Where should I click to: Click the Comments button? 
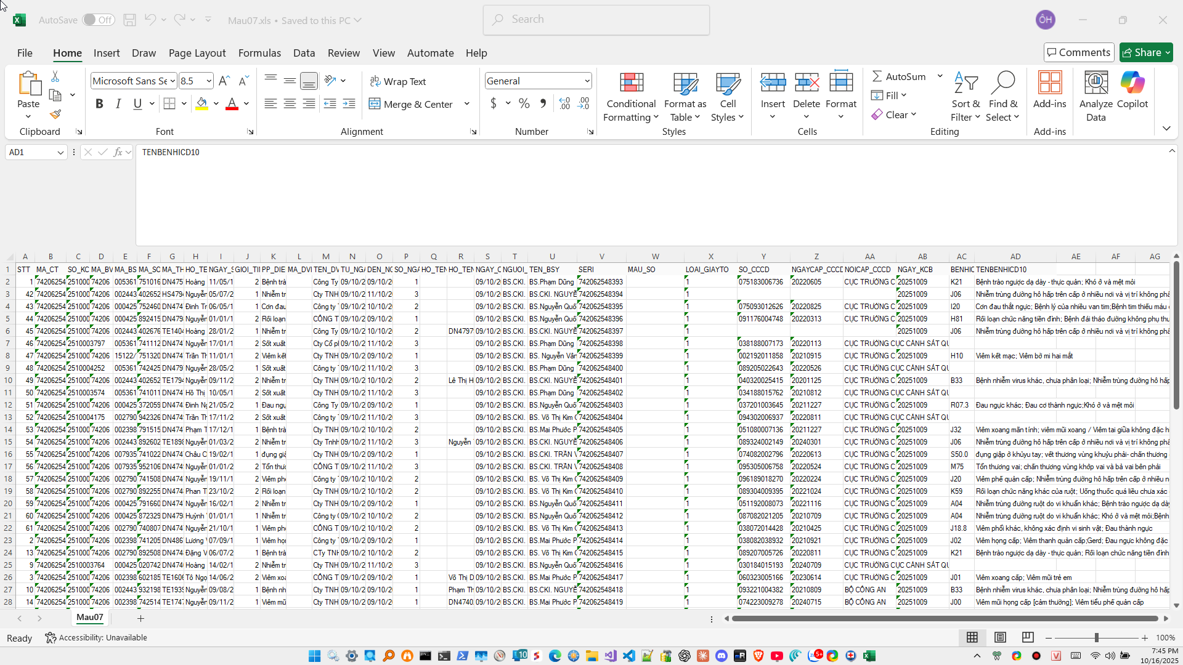click(1078, 52)
